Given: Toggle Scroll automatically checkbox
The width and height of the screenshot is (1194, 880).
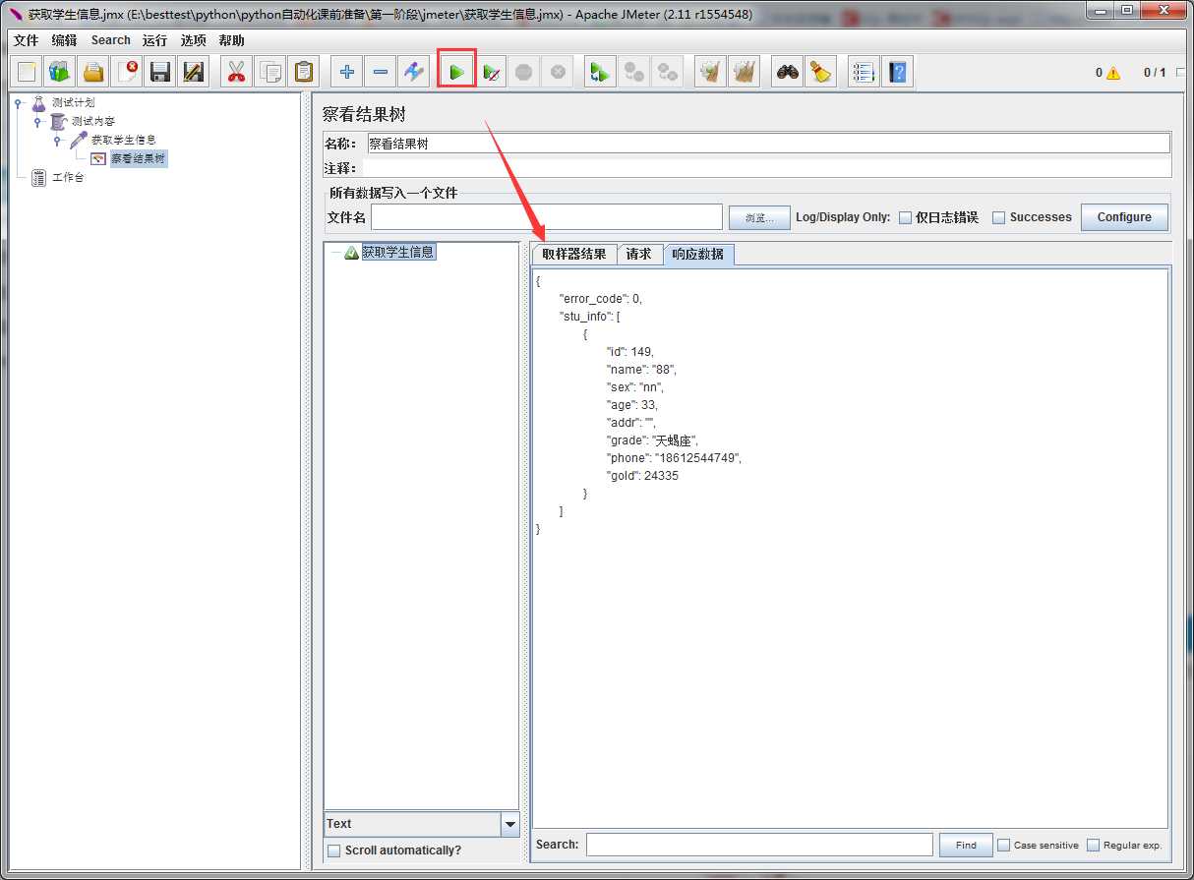Looking at the screenshot, I should point(333,851).
